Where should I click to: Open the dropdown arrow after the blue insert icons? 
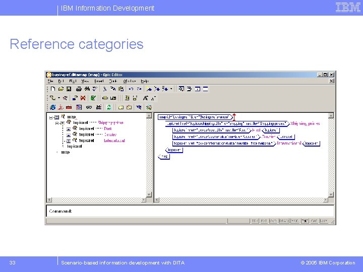[171, 89]
